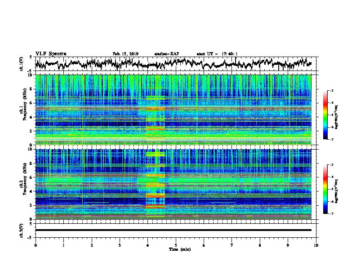The width and height of the screenshot is (356, 275).
Task: Click the "station=KAP" header label
Action: [x=167, y=54]
